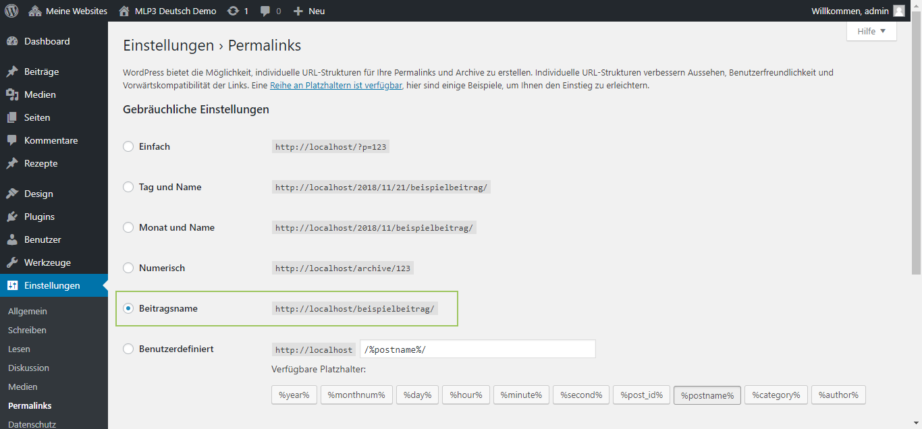The image size is (922, 429).
Task: Open the Willkommen, admin account menu
Action: [x=858, y=11]
